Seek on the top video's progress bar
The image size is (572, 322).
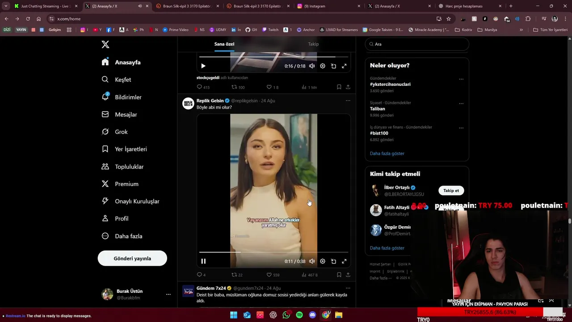[x=273, y=57]
